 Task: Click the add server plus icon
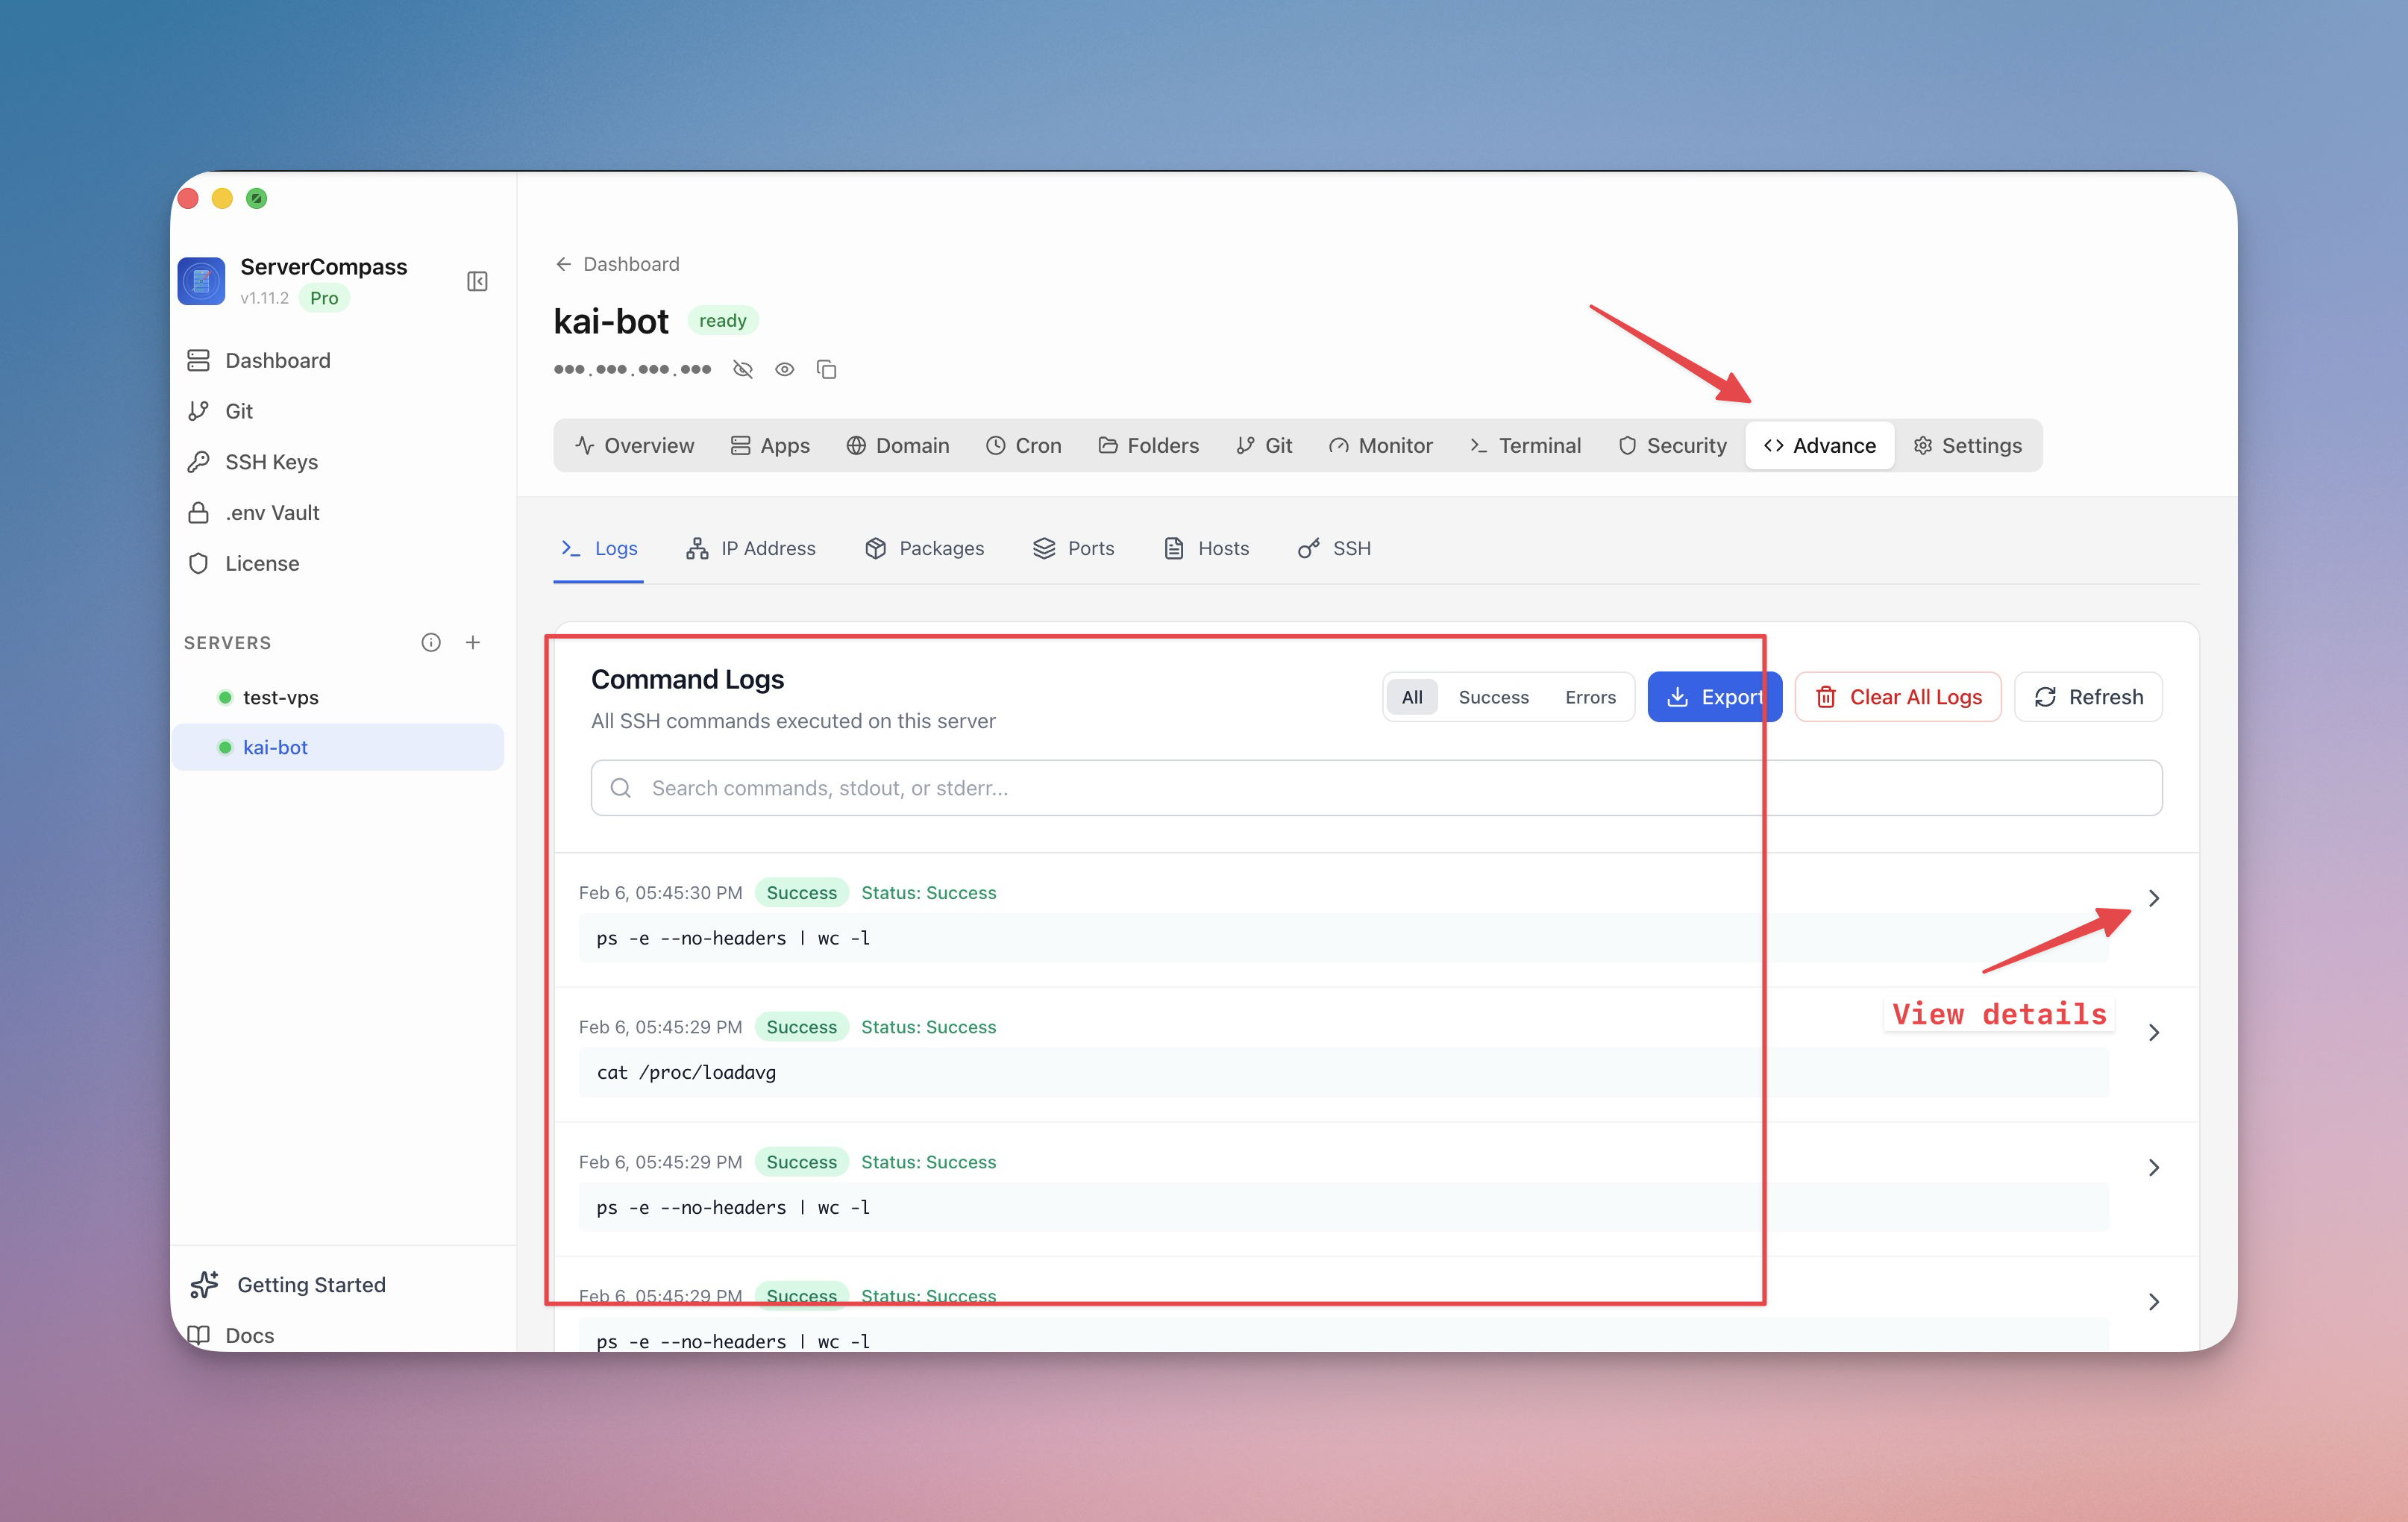click(x=473, y=642)
